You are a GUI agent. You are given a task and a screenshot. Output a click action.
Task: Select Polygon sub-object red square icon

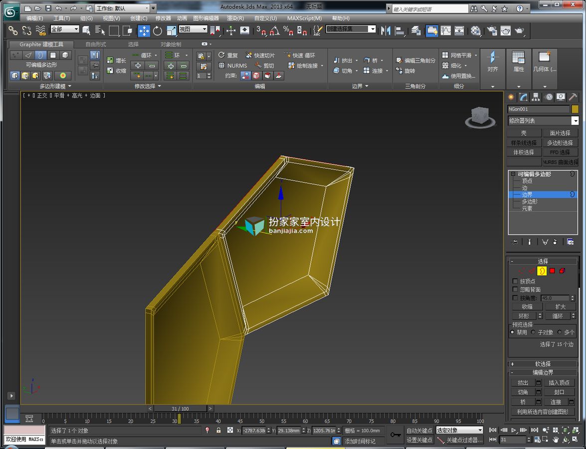[x=552, y=271]
